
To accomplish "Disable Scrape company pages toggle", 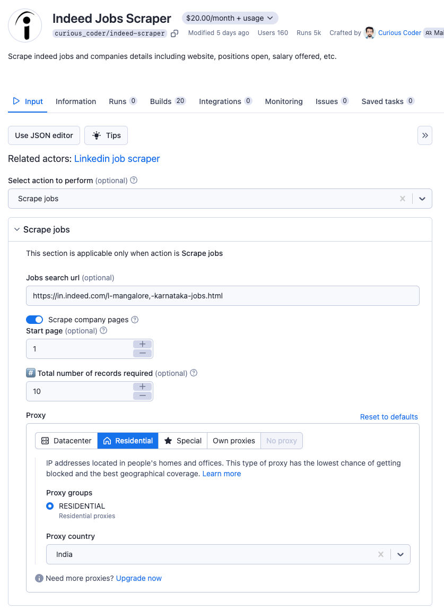I will tap(34, 320).
